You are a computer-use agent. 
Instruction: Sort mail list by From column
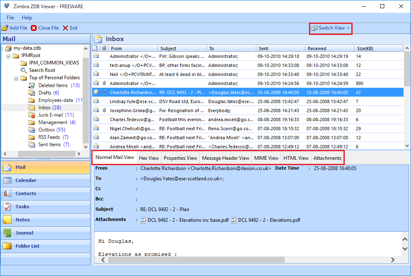click(x=133, y=48)
